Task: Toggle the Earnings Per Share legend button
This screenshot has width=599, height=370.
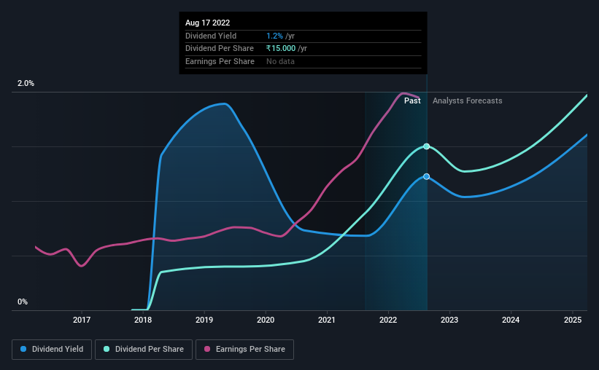Action: (244, 350)
